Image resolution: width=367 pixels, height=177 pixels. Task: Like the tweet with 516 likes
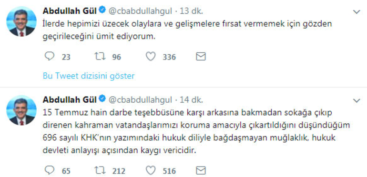151,170
